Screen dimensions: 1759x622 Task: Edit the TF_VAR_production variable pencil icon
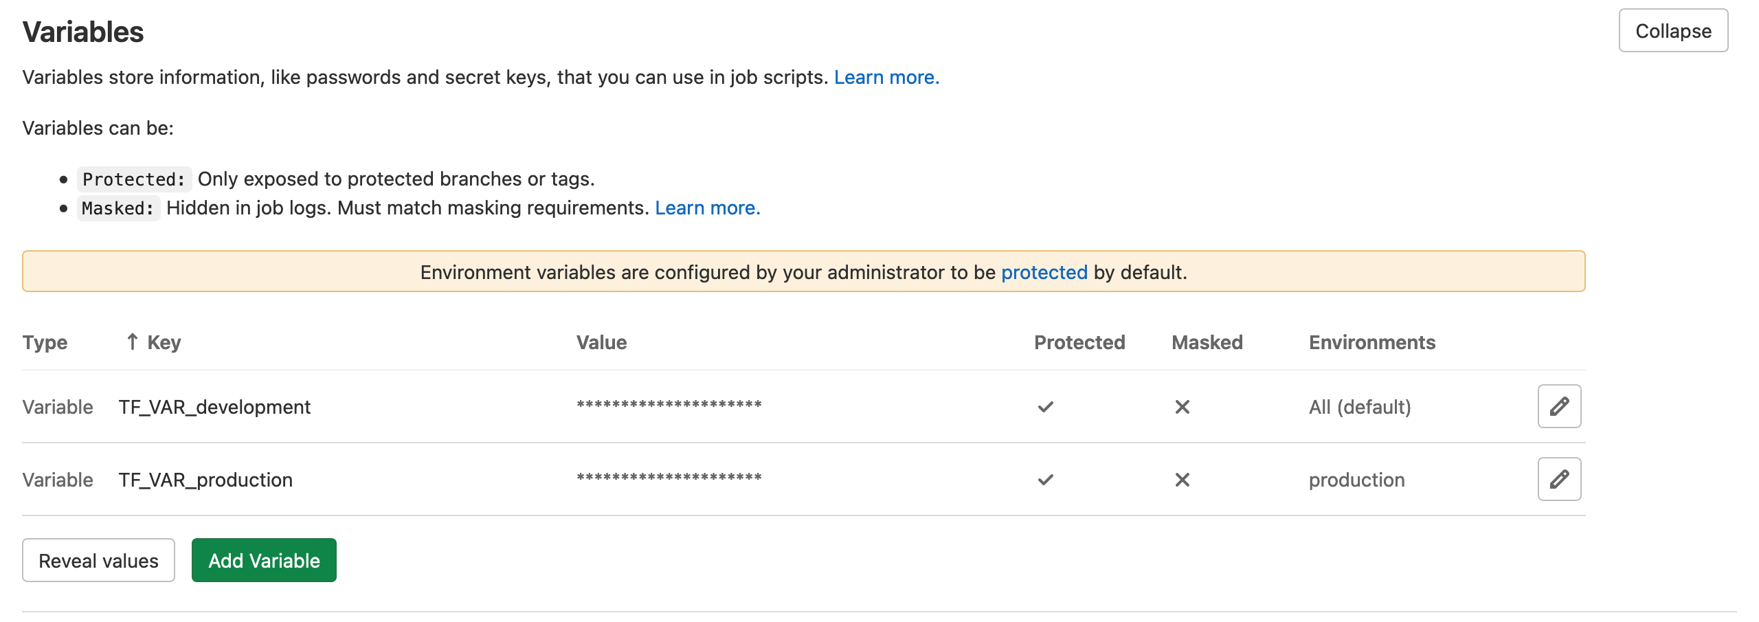[1559, 479]
